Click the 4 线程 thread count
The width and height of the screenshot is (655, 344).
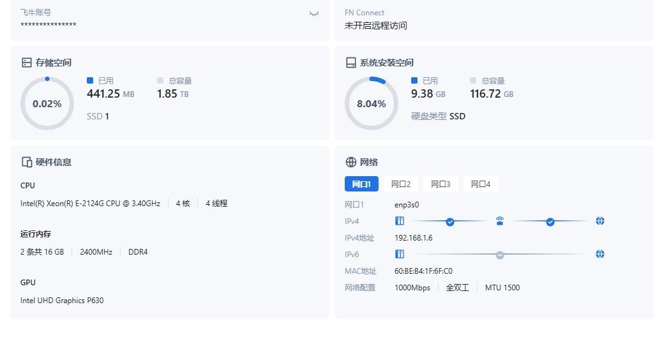pos(216,204)
